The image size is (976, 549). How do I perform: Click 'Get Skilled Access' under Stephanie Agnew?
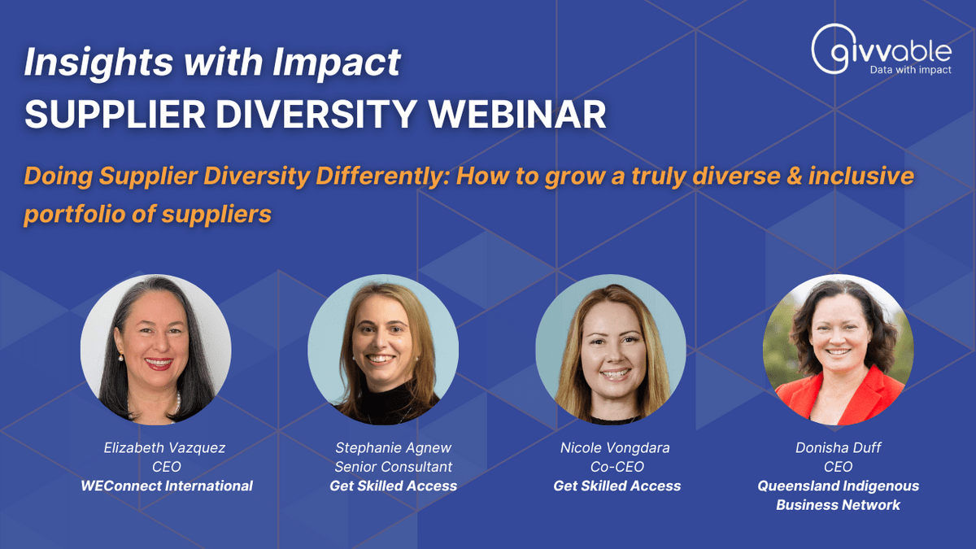[394, 486]
